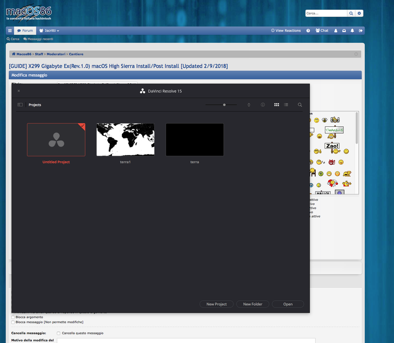Click the New Project button
The image size is (394, 343).
[217, 304]
